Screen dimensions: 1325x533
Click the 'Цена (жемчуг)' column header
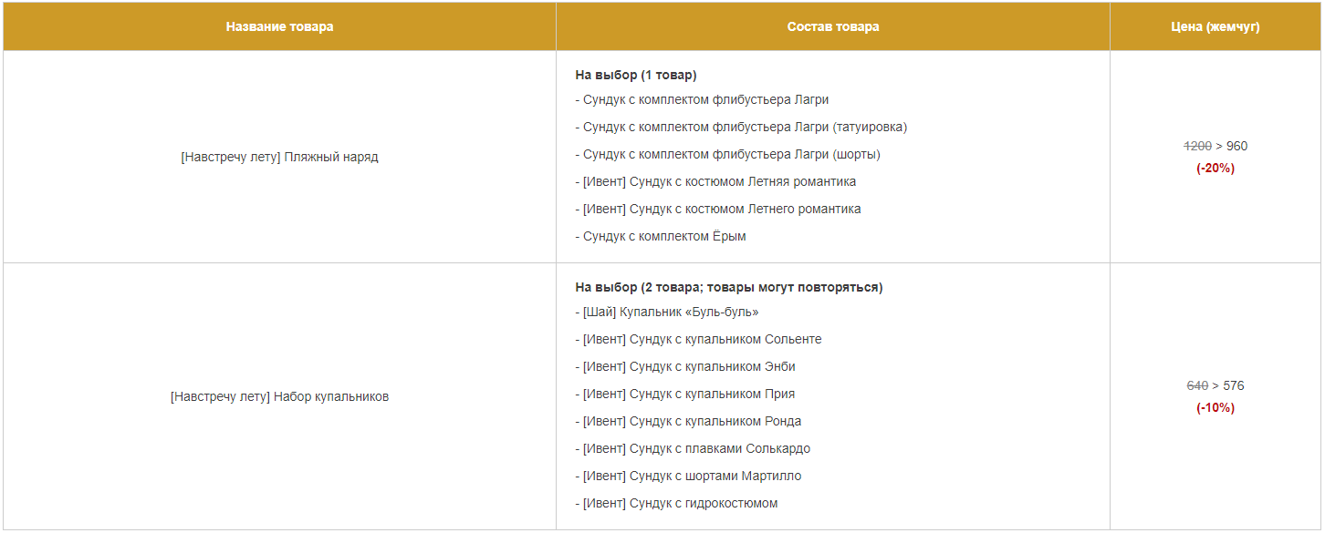(x=1215, y=26)
